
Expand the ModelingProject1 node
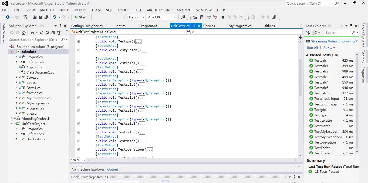coord(11,118)
